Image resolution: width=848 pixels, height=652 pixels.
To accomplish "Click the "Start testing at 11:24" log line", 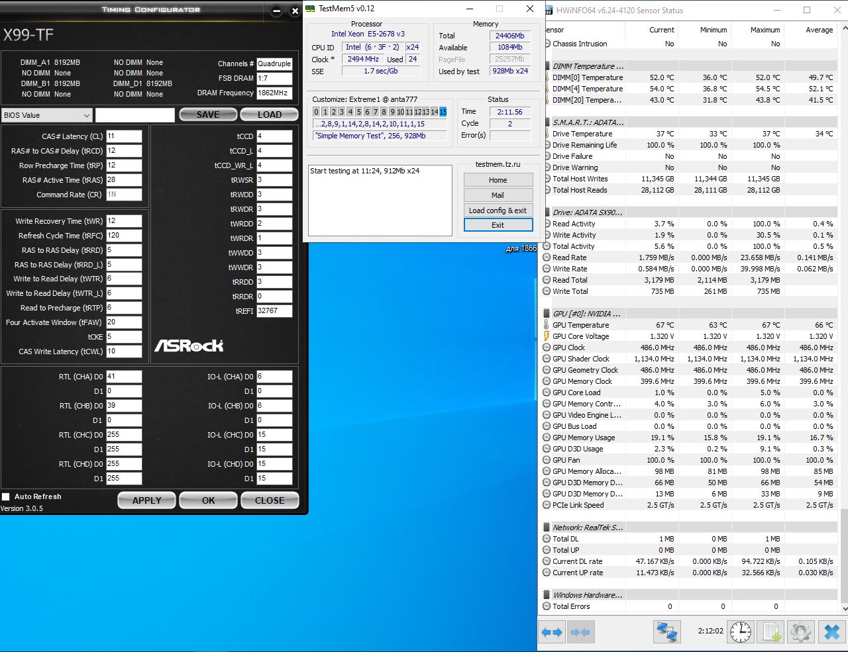I will (x=364, y=171).
